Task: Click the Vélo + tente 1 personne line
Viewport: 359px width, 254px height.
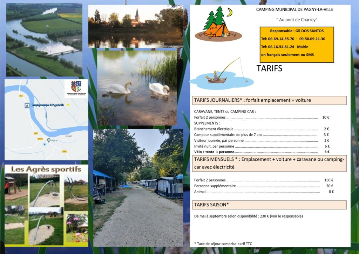Action: pyautogui.click(x=262, y=152)
